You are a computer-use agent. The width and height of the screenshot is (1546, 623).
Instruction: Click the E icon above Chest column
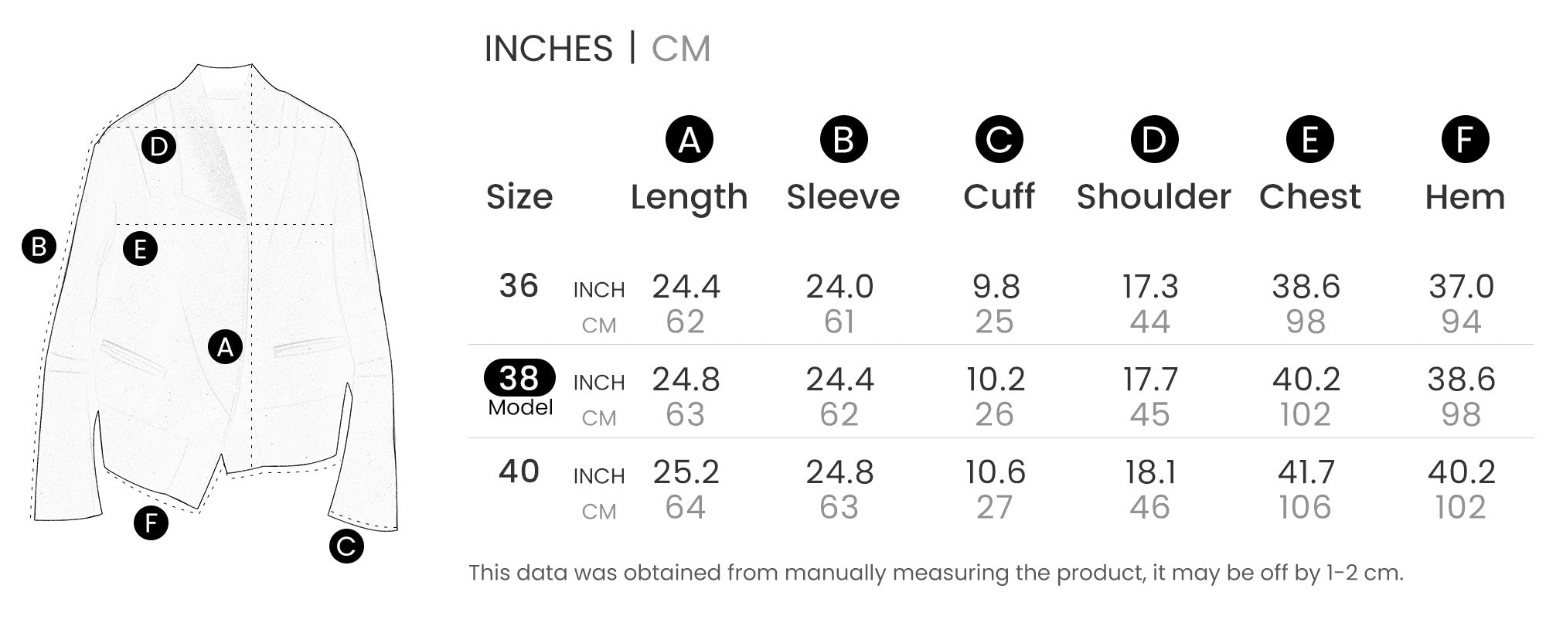coord(1309,140)
